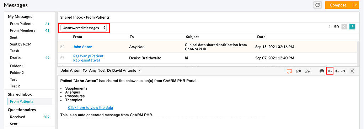This screenshot has width=364, height=129.
Task: Go to next page of messages
Action: [352, 27]
